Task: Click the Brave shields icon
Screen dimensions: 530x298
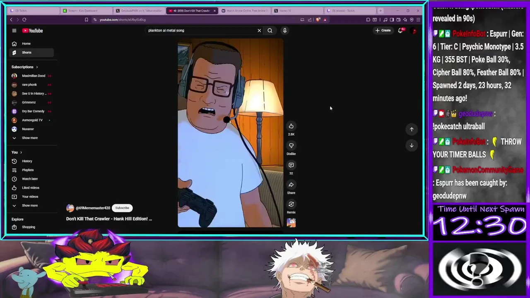Action: tap(318, 19)
